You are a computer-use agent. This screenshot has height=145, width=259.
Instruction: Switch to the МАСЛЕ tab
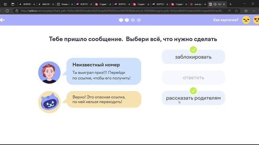[x=46, y=4]
